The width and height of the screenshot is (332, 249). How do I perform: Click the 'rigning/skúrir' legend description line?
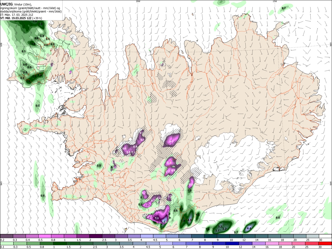click(30, 8)
